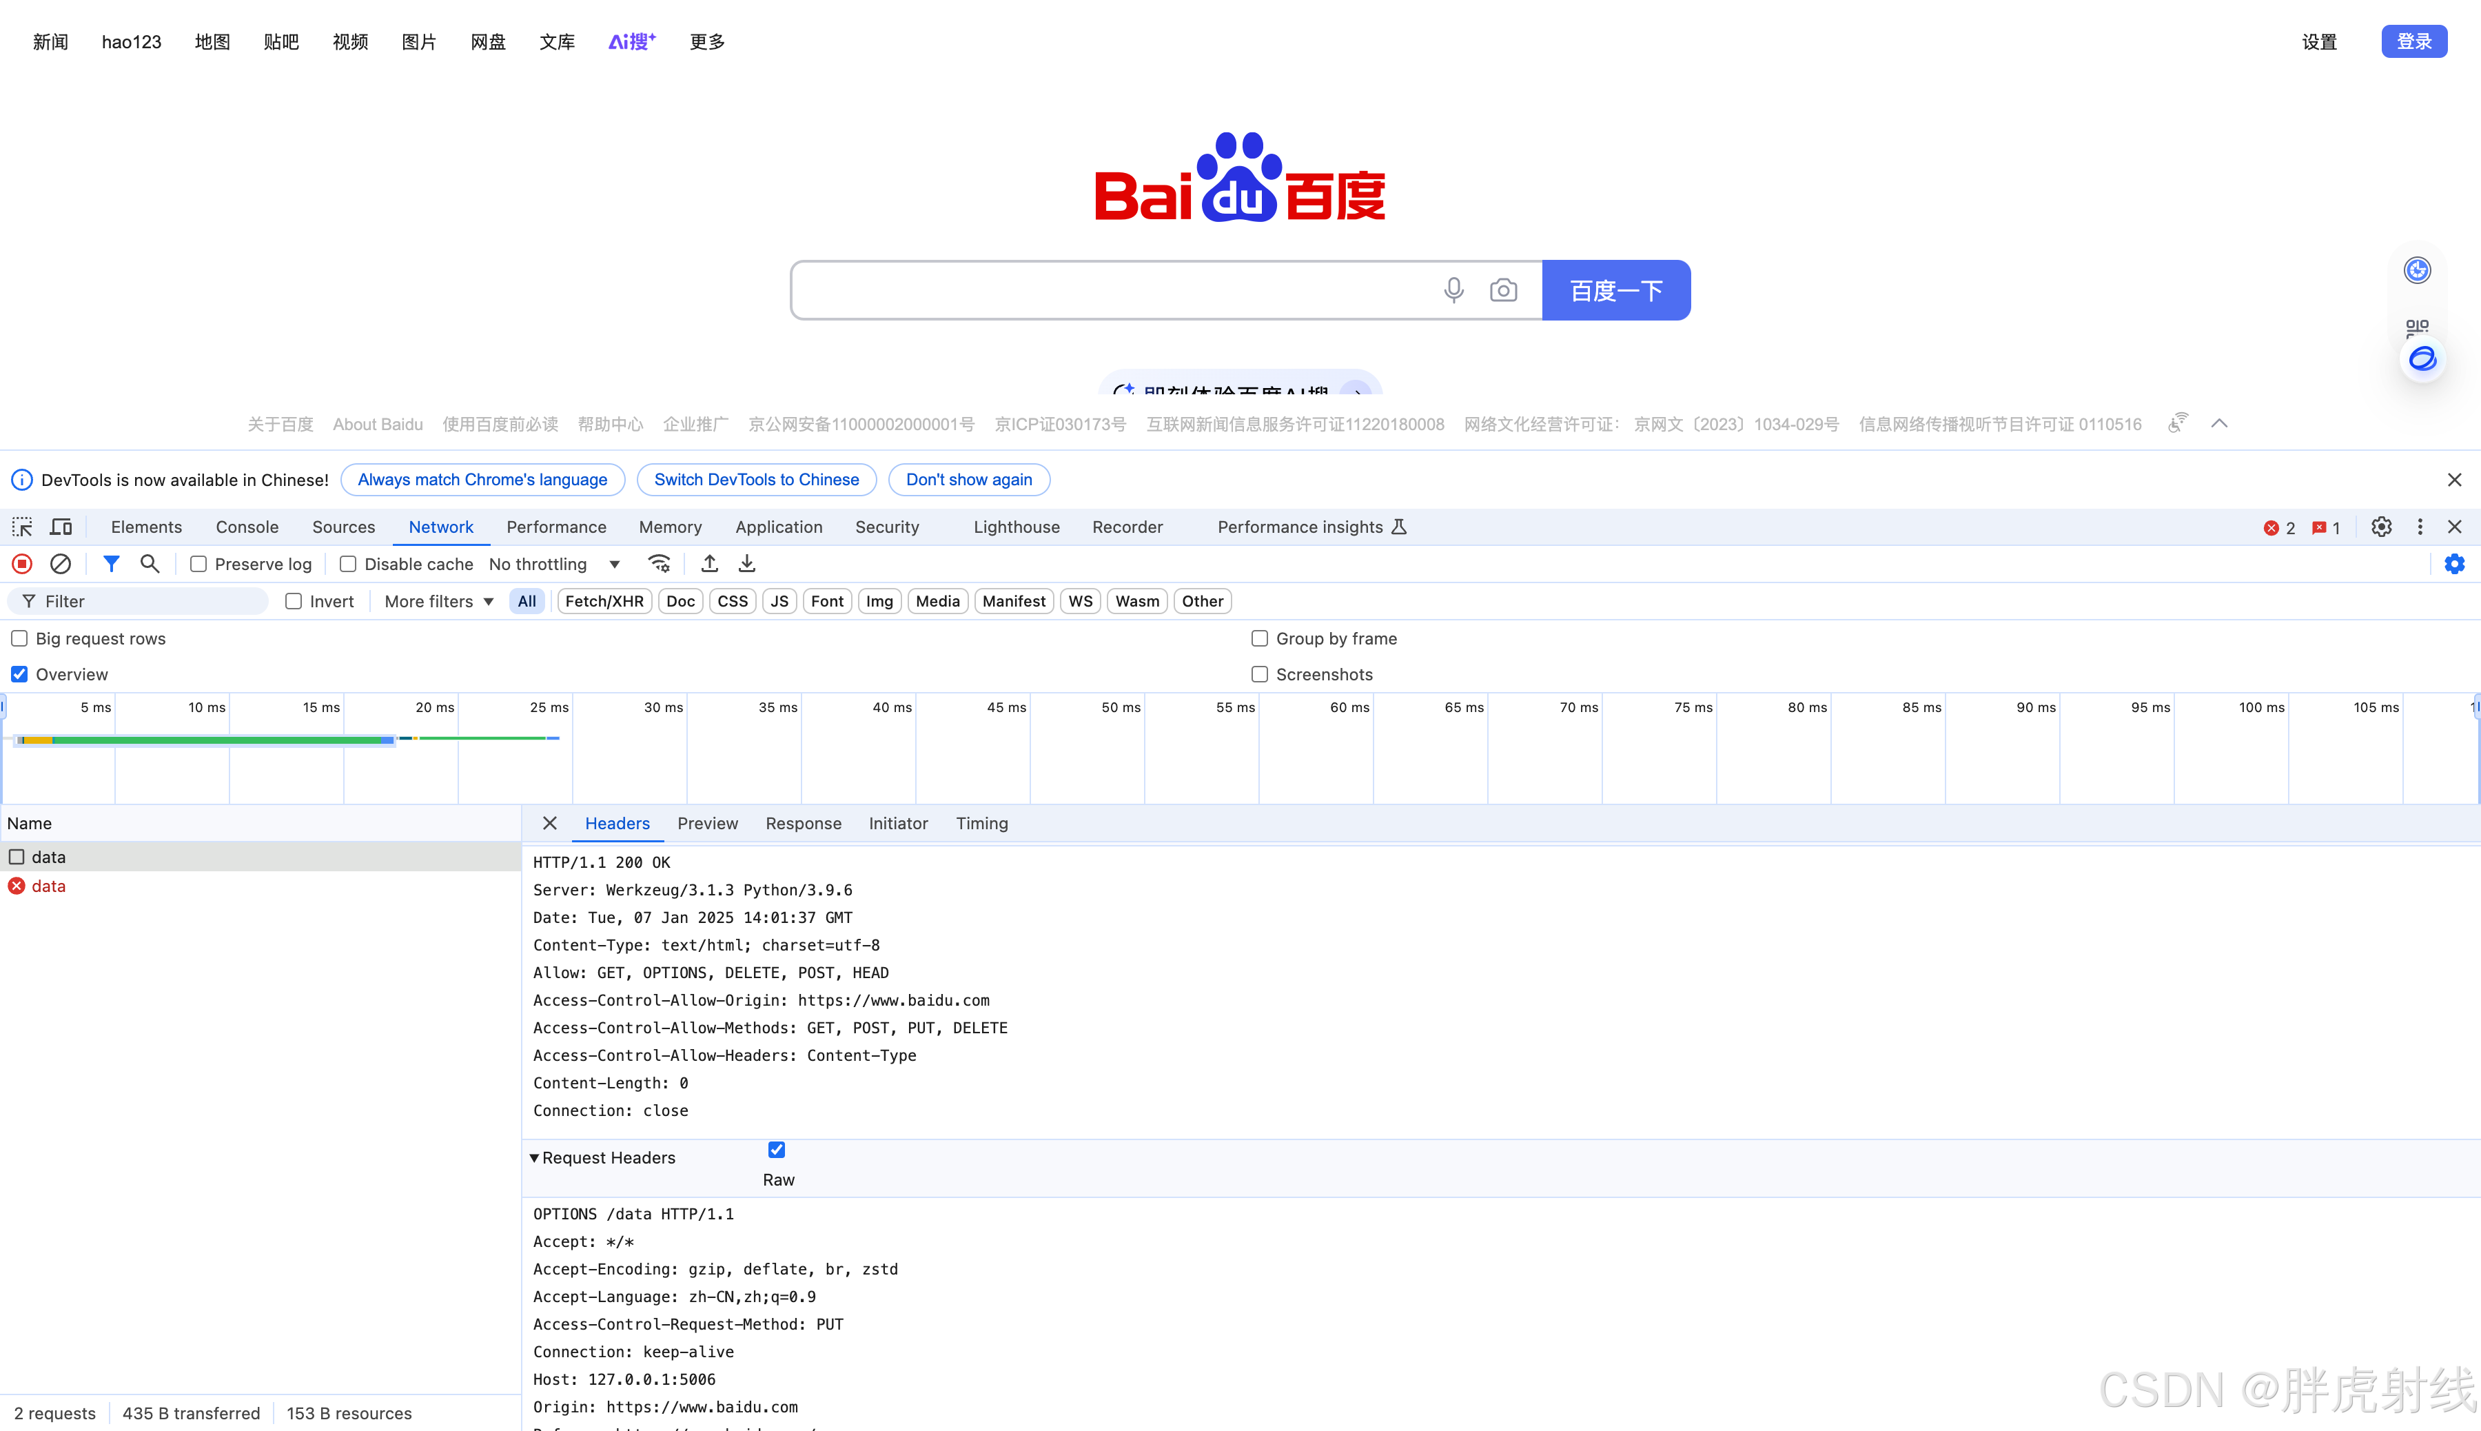
Task: Open the 更多 menu in top nav
Action: 708,41
